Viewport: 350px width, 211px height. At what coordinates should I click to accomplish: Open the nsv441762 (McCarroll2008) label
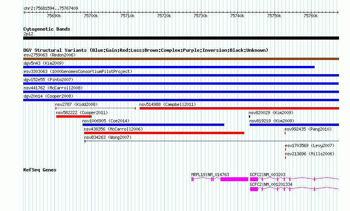coord(53,88)
